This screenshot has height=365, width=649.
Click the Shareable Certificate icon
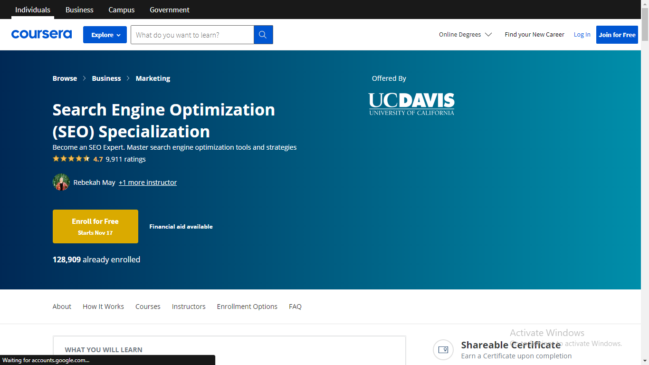click(443, 350)
